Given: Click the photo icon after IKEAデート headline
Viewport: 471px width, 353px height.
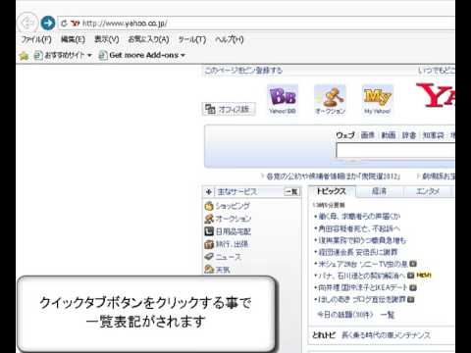Looking at the screenshot, I should (x=413, y=287).
